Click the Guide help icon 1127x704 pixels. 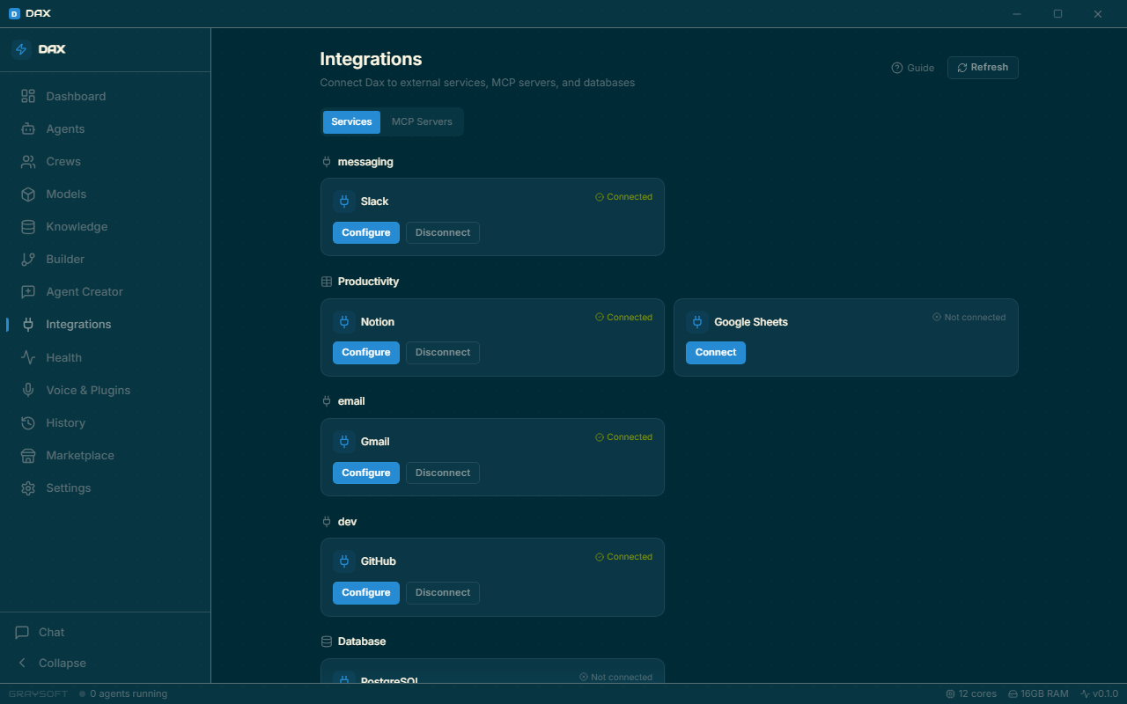pos(897,68)
